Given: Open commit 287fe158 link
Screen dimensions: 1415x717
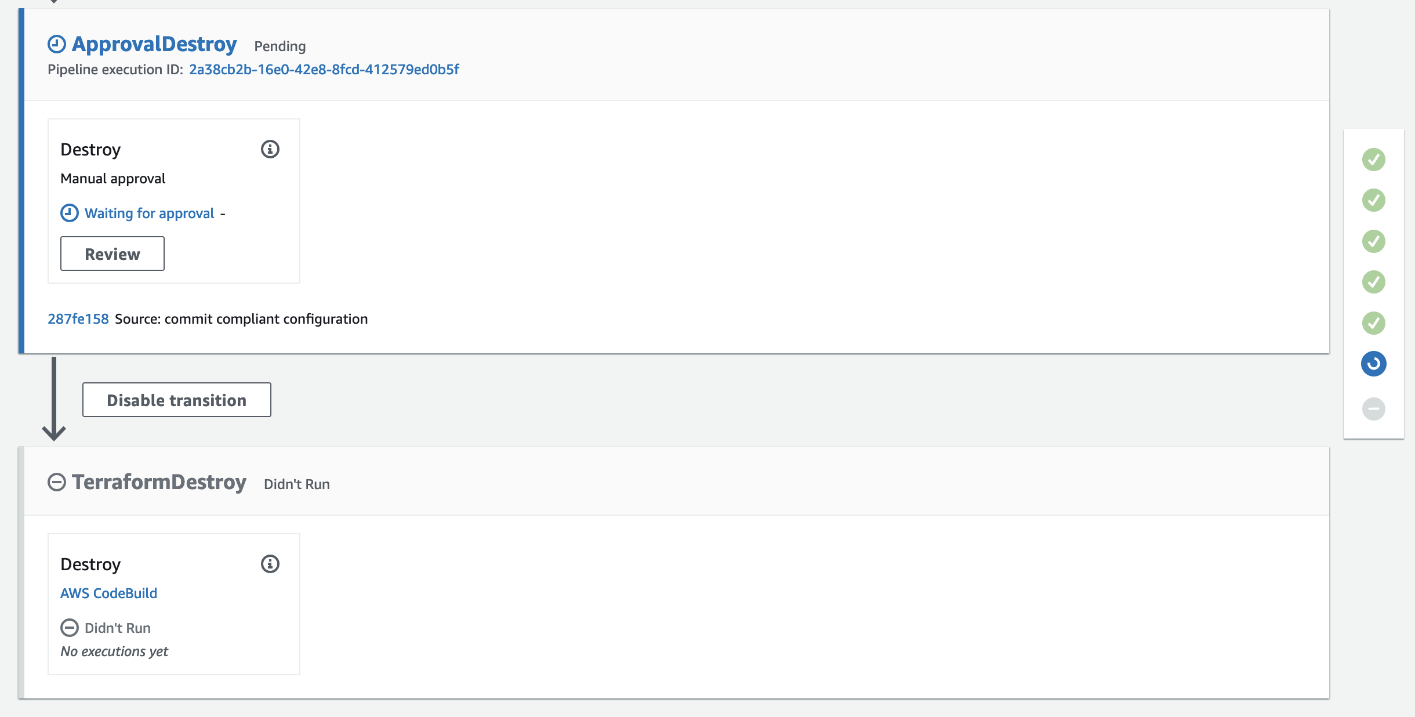Looking at the screenshot, I should click(x=78, y=319).
